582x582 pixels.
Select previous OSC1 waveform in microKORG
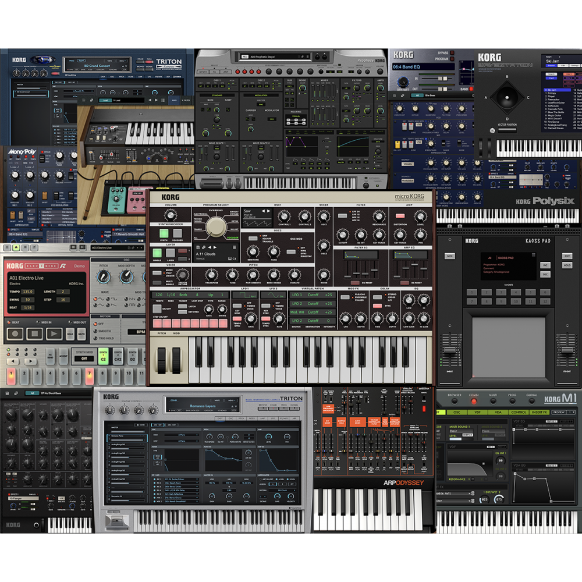263,211
